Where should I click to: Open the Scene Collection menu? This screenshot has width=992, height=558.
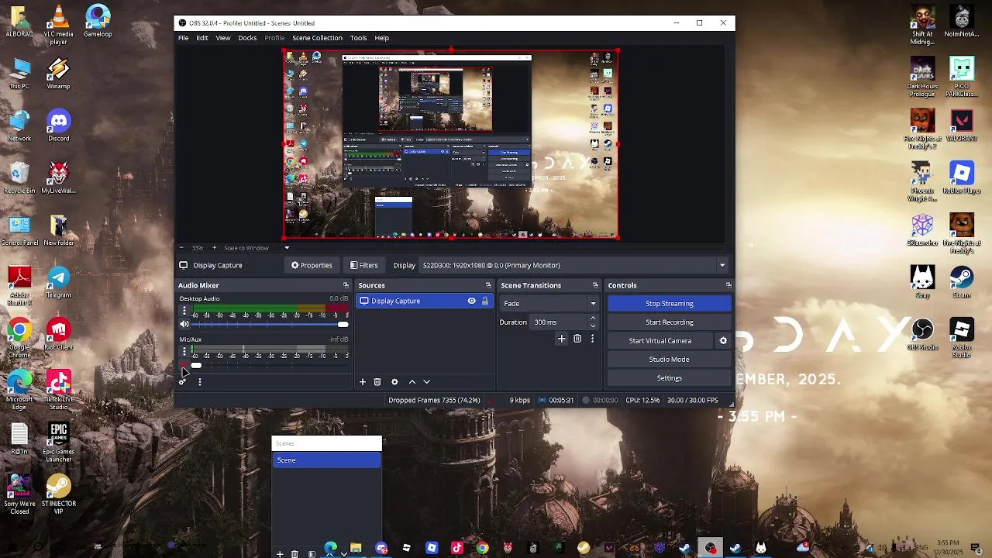tap(317, 38)
